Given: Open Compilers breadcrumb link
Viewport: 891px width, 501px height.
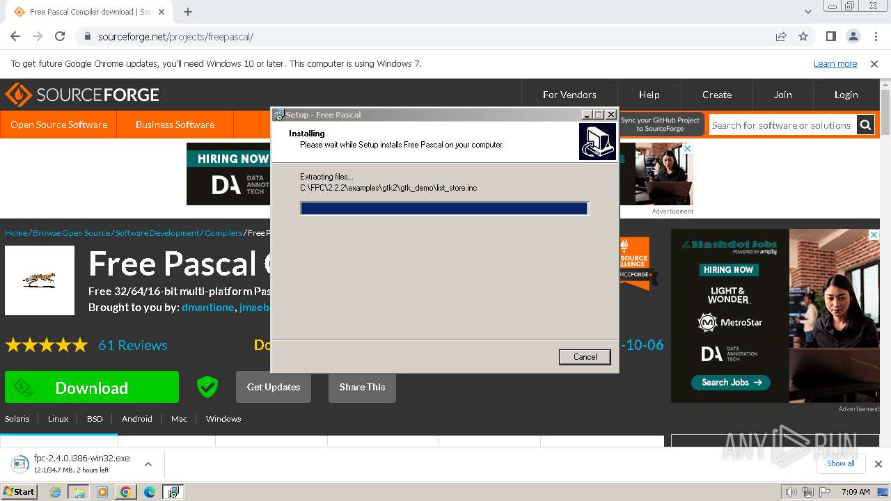Looking at the screenshot, I should 223,233.
